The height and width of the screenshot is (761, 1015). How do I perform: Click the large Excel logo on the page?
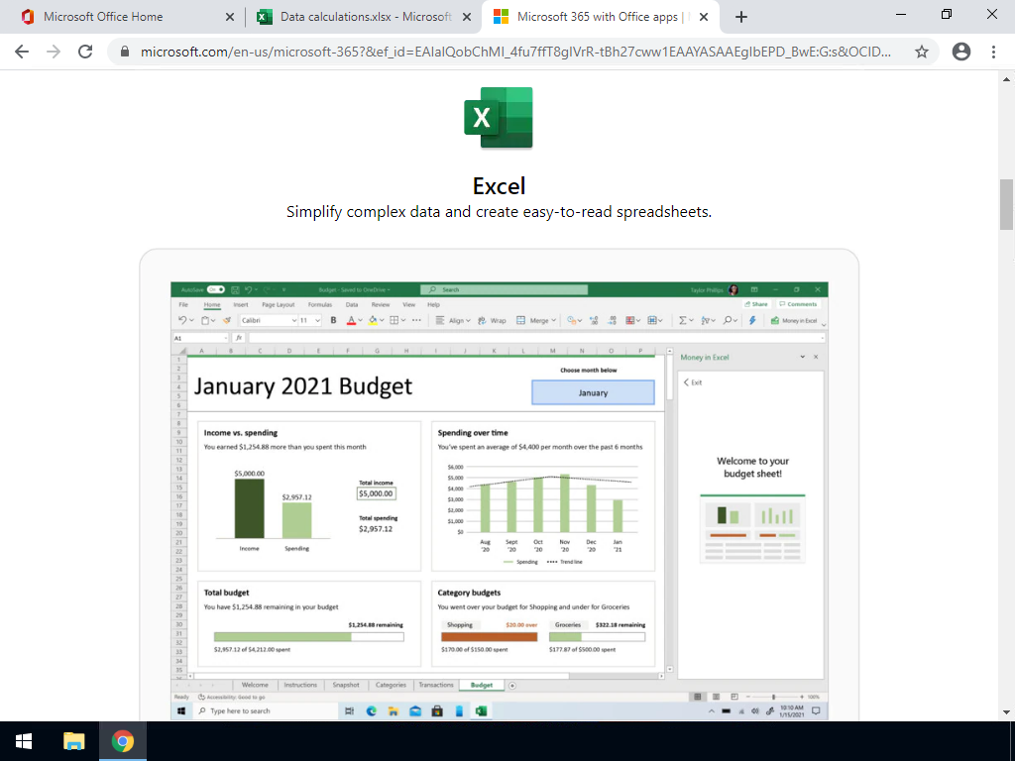(x=499, y=118)
